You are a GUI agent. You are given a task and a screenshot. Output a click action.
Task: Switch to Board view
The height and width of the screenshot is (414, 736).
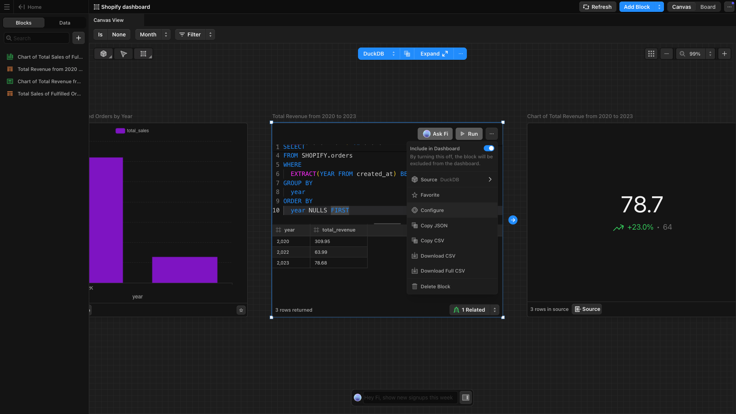coord(708,7)
